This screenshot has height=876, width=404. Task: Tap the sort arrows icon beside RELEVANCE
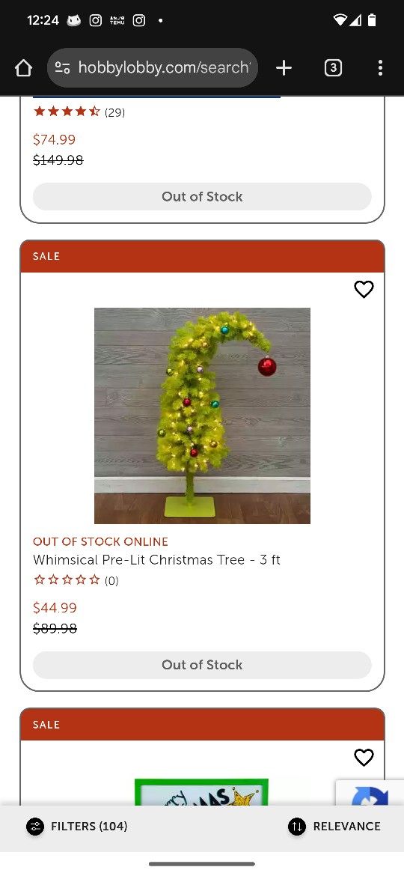(x=297, y=827)
